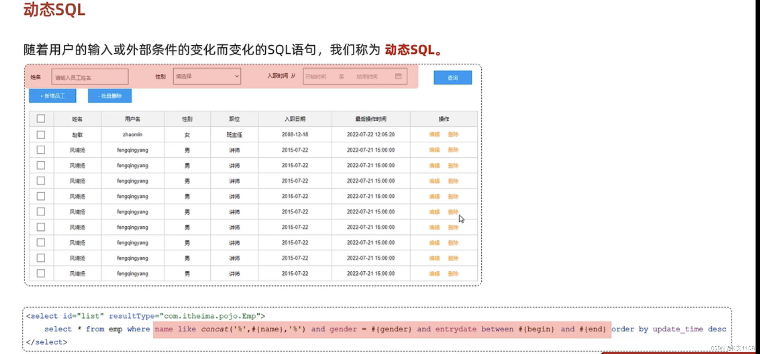Click the closing </select> tag
760x354 pixels.
point(47,342)
